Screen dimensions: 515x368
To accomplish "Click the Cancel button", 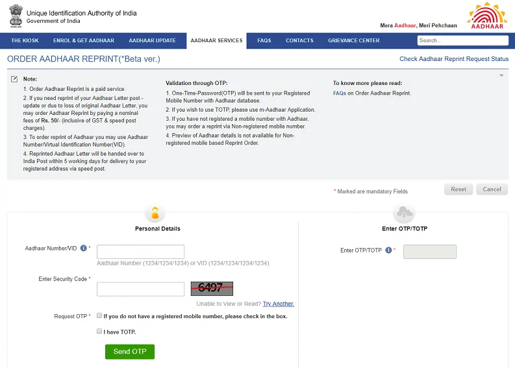I will pos(492,190).
